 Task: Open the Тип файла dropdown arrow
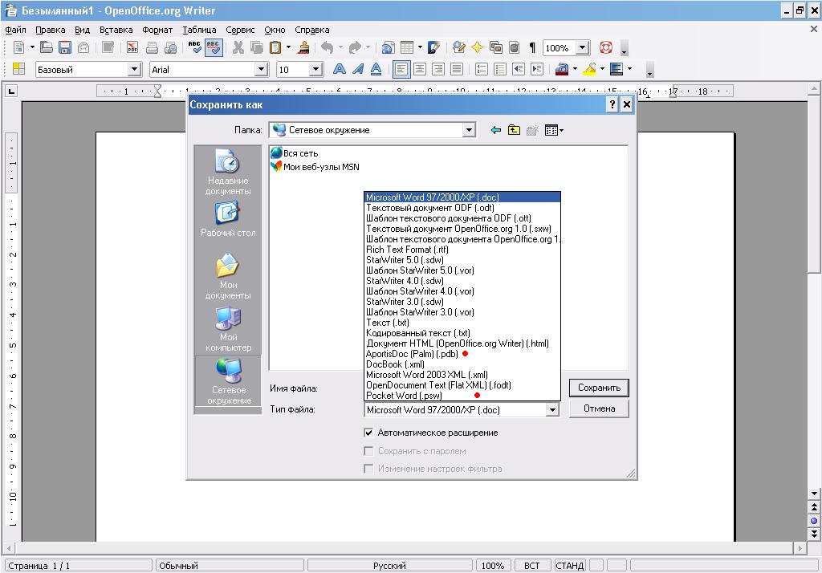click(552, 410)
